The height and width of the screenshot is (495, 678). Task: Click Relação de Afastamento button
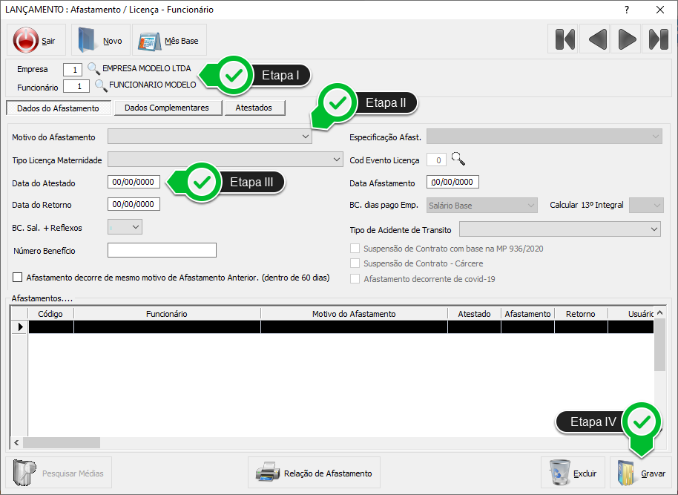click(314, 473)
